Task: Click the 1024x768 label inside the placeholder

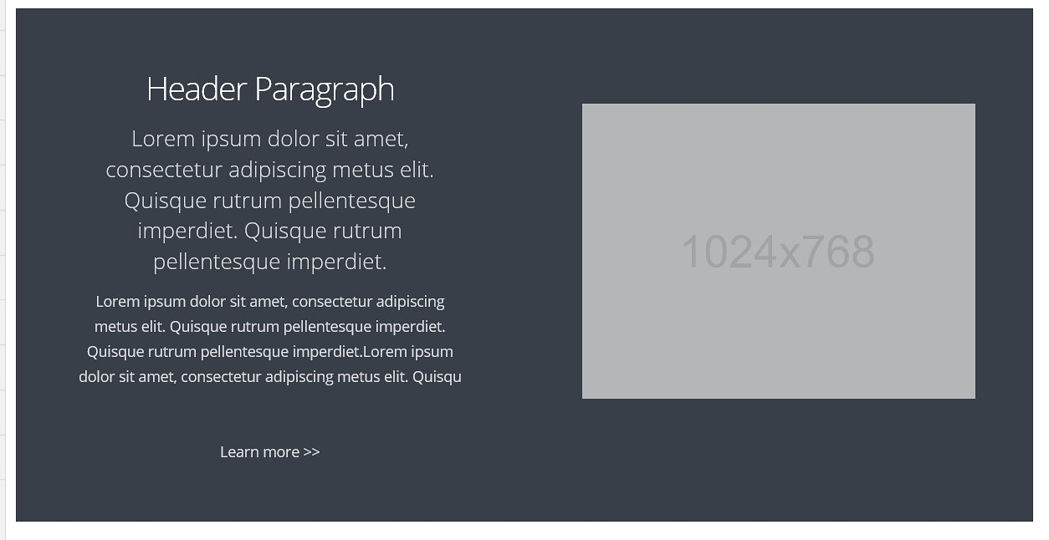Action: pos(778,252)
